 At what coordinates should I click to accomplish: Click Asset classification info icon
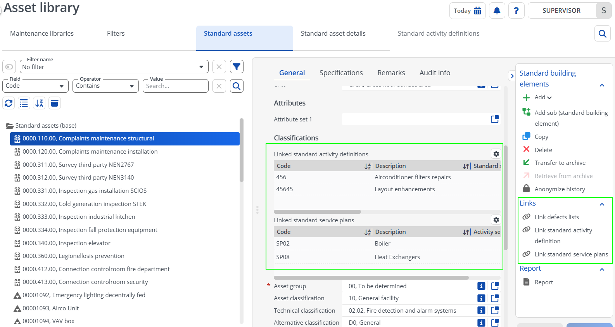click(x=481, y=298)
